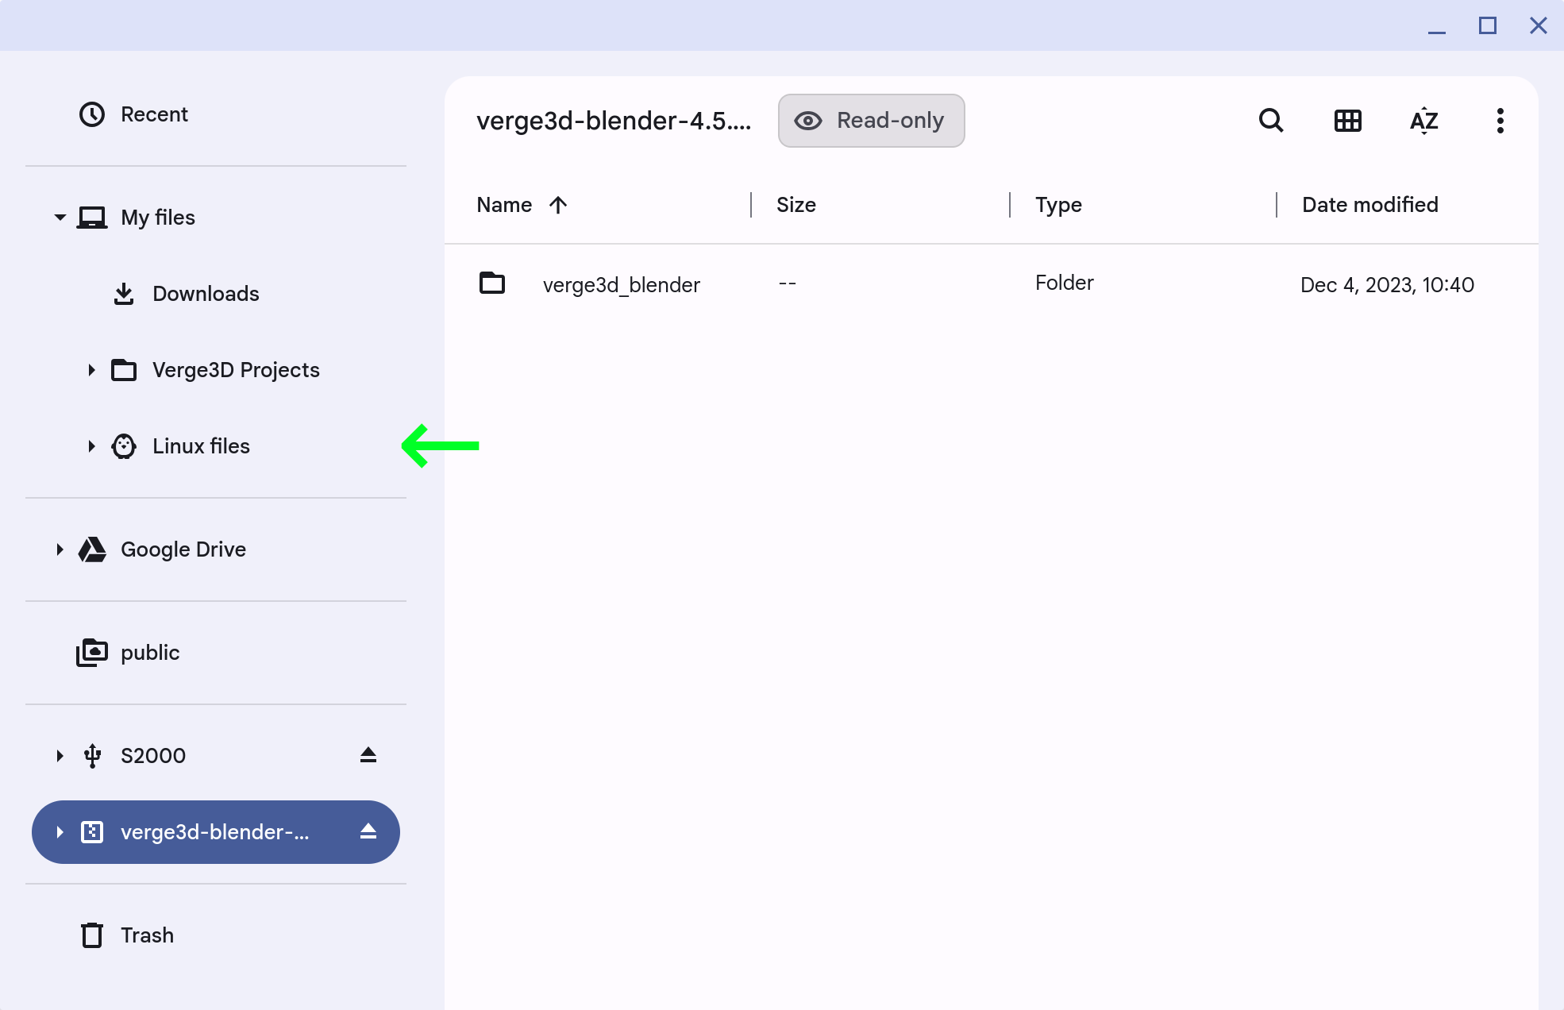Click the Name sort ascending arrow
Screen dimensions: 1564x1010
[x=558, y=205]
